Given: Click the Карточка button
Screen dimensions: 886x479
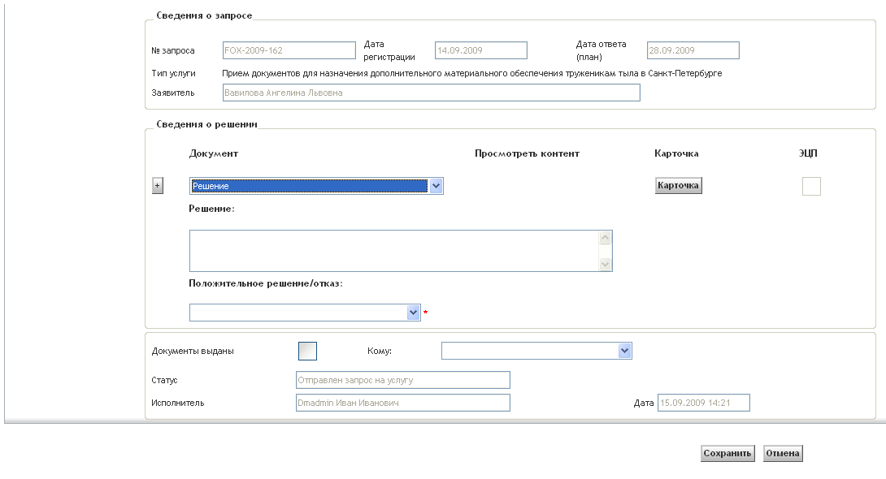Looking at the screenshot, I should pyautogui.click(x=678, y=185).
